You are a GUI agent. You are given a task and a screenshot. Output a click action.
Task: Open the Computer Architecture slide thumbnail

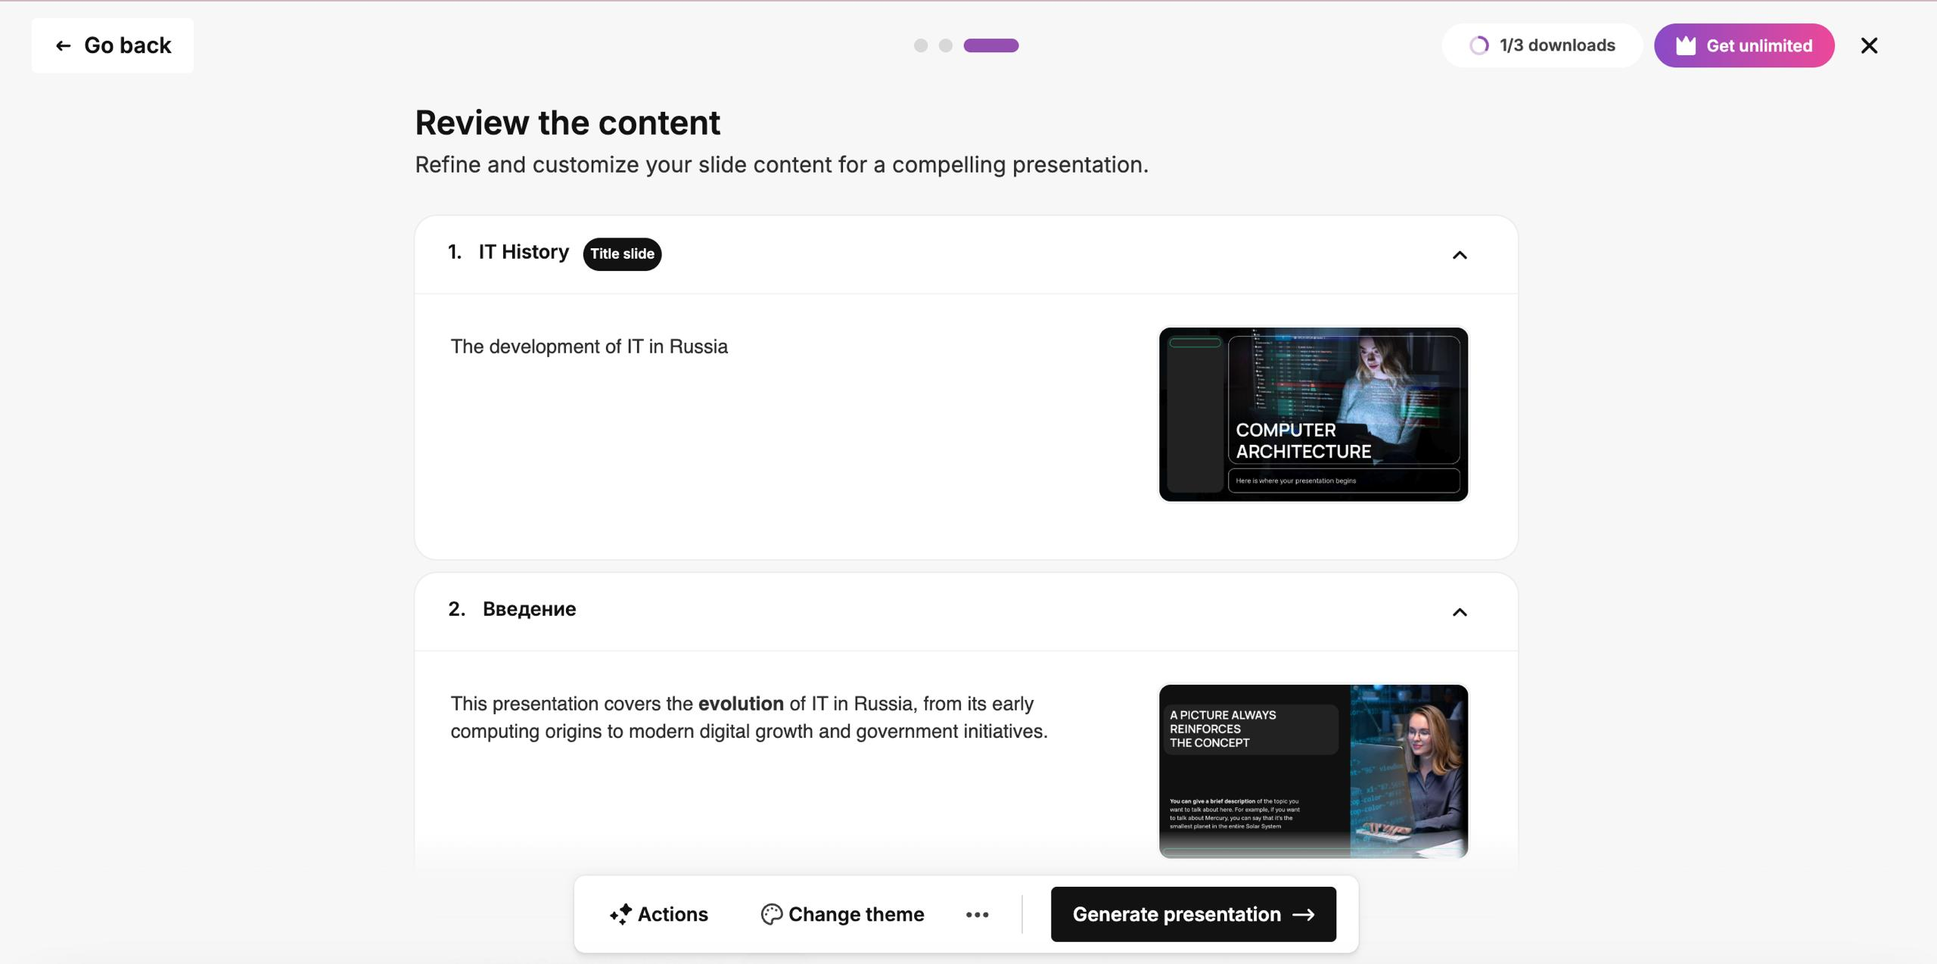pyautogui.click(x=1313, y=414)
